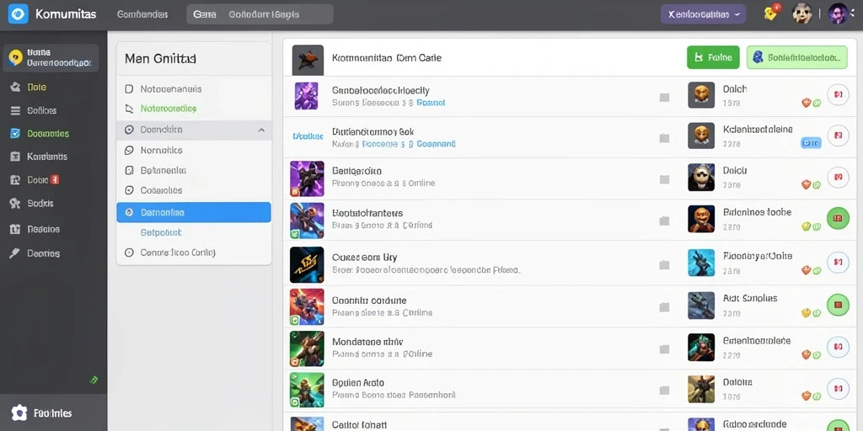Select the Genoolooeoeclnloecity title text
The height and width of the screenshot is (431, 863).
click(x=381, y=90)
